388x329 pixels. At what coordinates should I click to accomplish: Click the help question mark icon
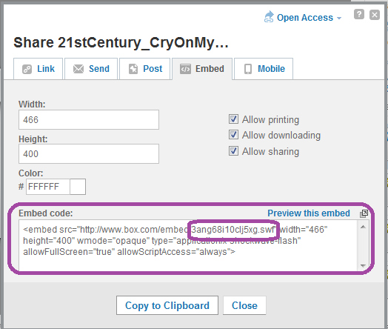click(x=359, y=14)
